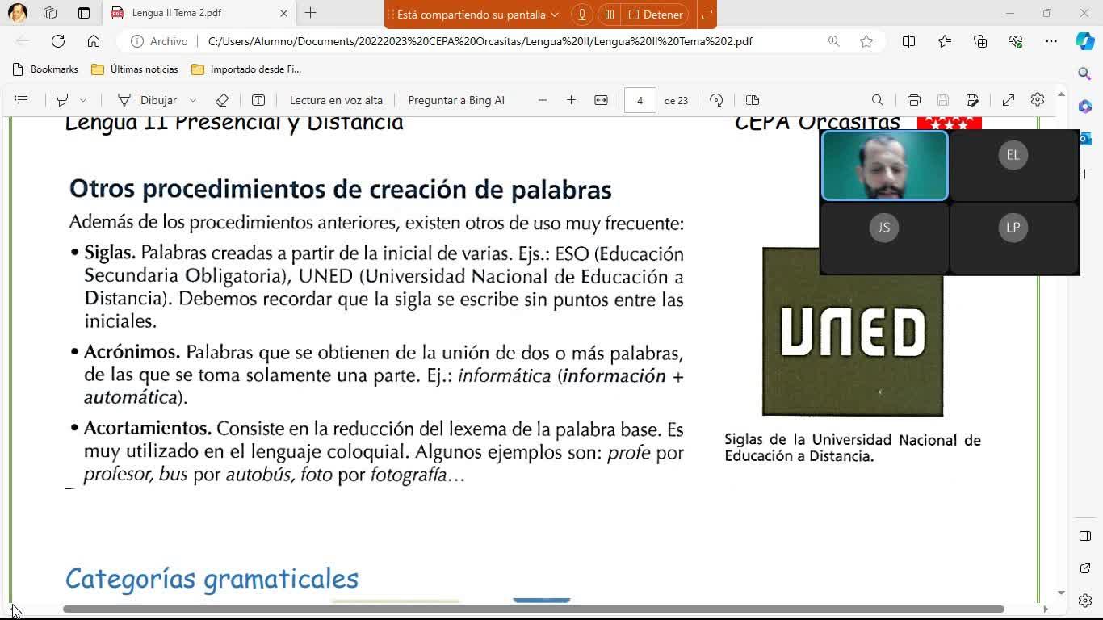Select the Eraser tool in PDF toolbar

coord(222,100)
